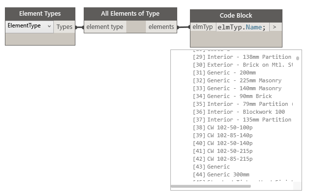Click the elements output port
This screenshot has width=327, height=196.
(161, 27)
